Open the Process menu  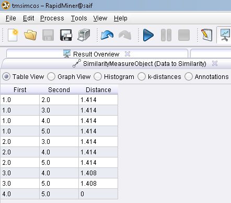[x=52, y=18]
